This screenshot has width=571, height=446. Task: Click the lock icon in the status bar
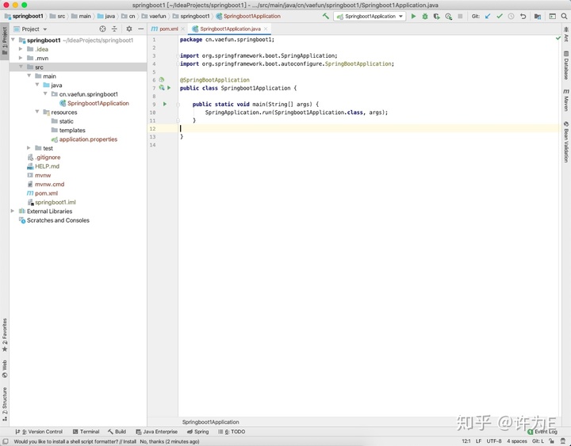[x=552, y=441]
